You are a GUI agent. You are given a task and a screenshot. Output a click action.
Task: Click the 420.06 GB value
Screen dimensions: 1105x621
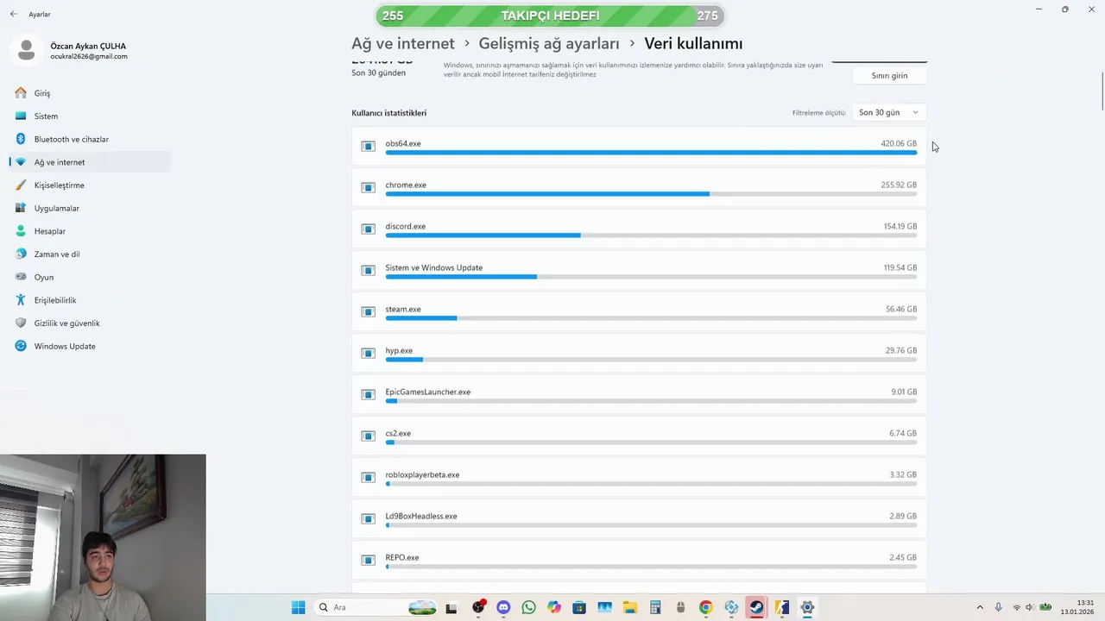pyautogui.click(x=899, y=143)
